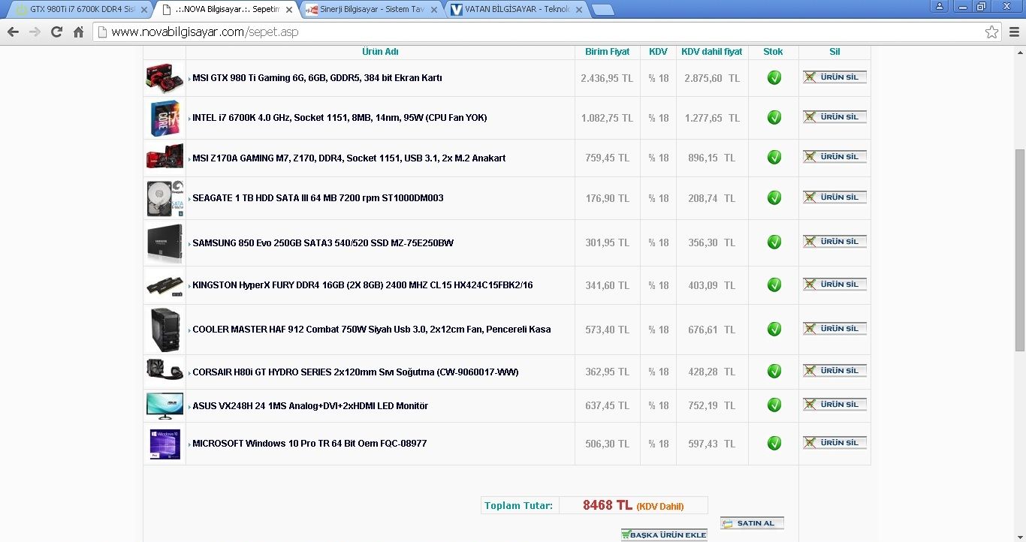The height and width of the screenshot is (542, 1026).
Task: Click the Windows 10 Pro product thumbnail
Action: point(164,444)
